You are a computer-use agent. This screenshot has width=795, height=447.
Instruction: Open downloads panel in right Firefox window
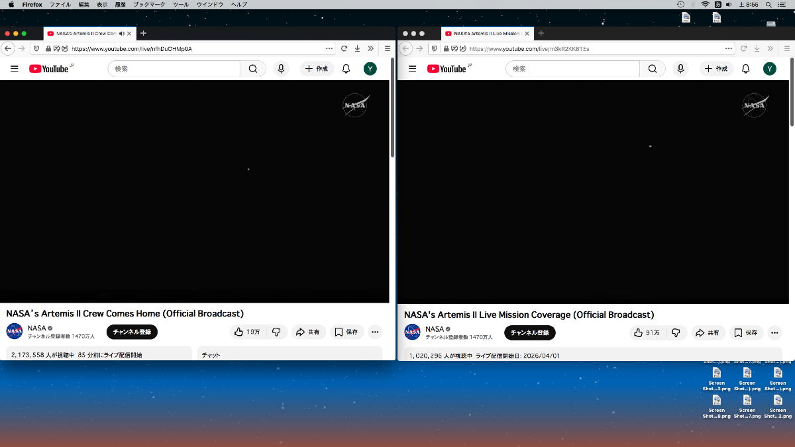[x=756, y=48]
